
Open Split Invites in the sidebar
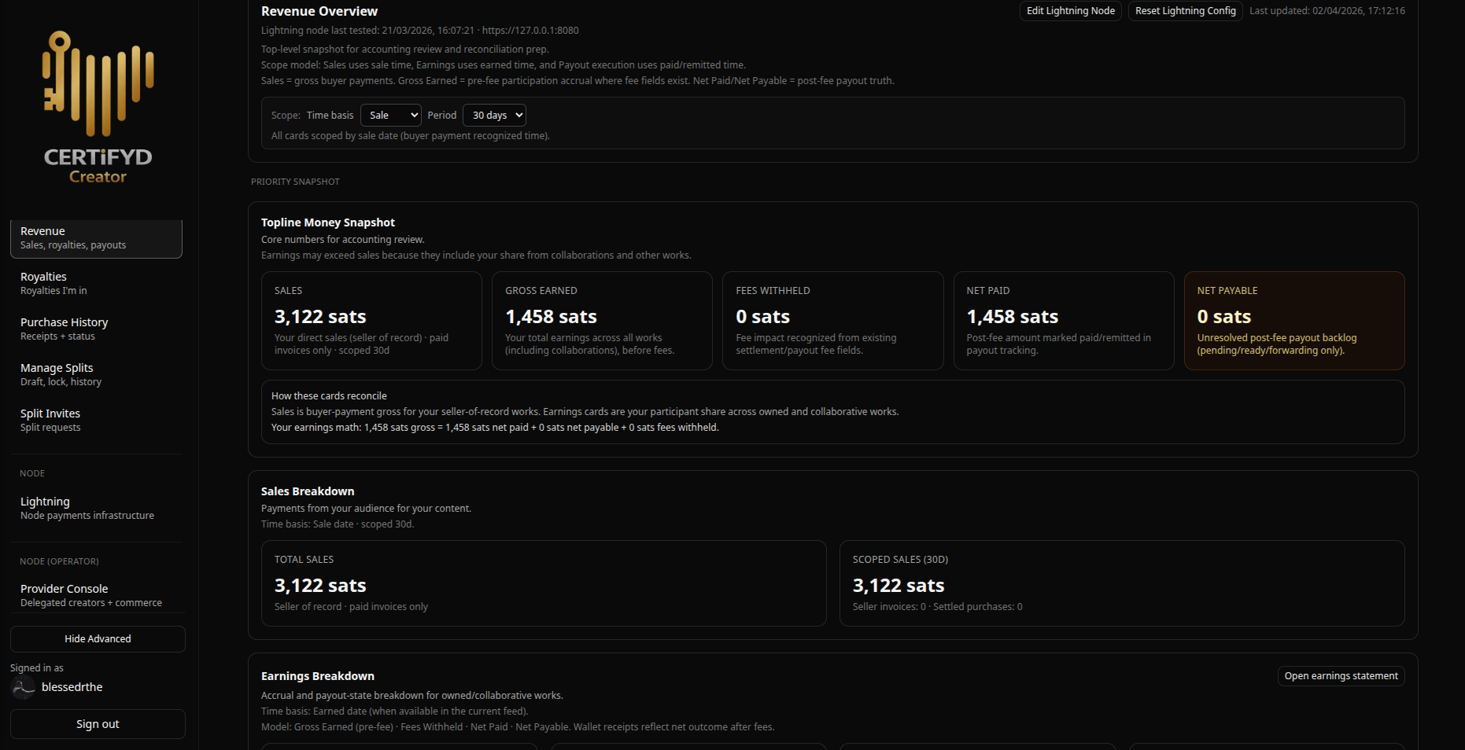(96, 421)
